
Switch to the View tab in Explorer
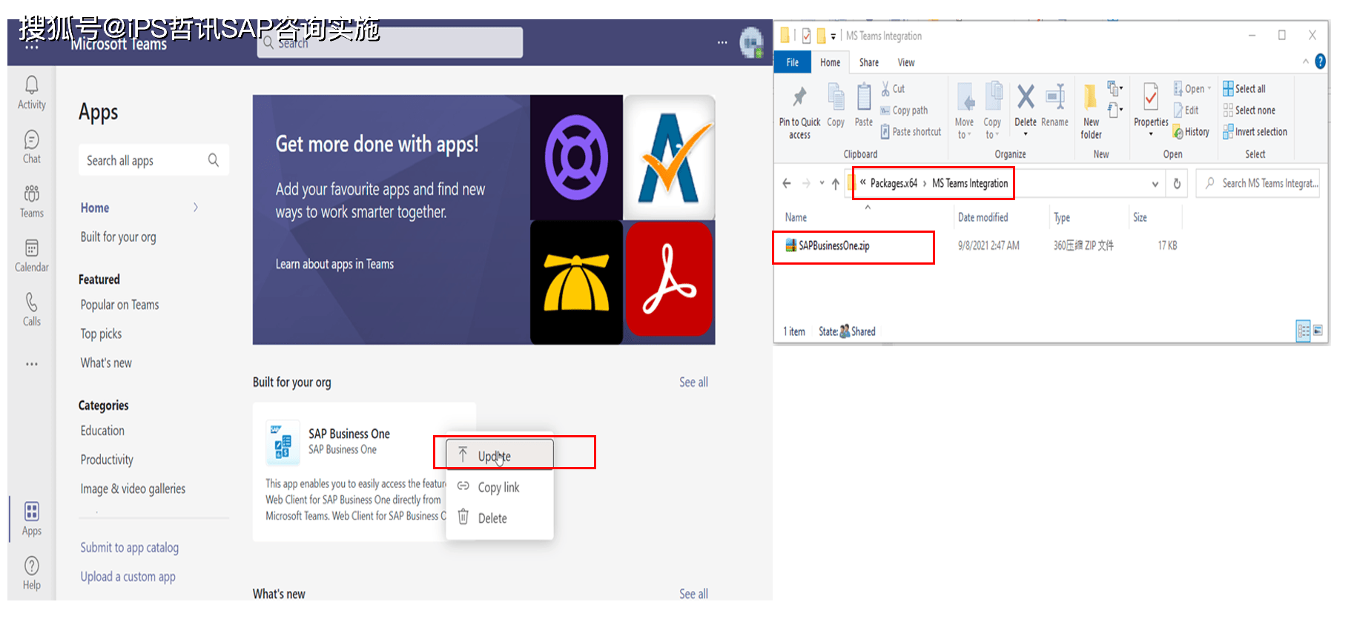point(906,62)
